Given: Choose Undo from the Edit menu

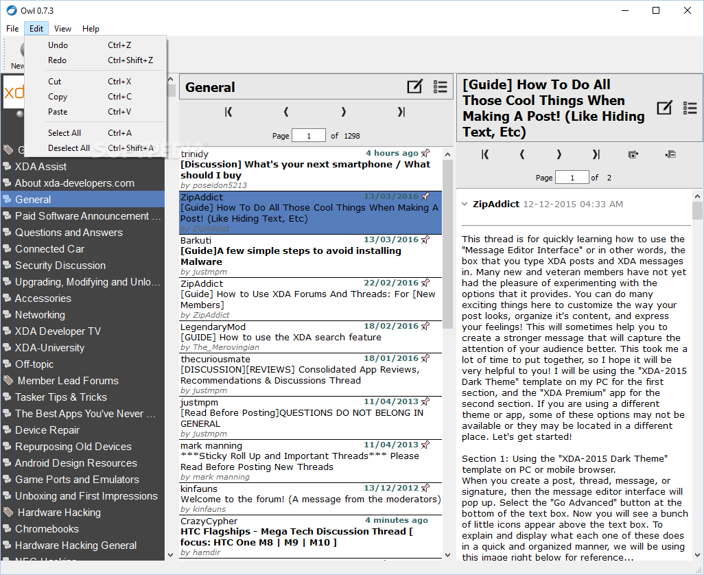Looking at the screenshot, I should pyautogui.click(x=95, y=45).
